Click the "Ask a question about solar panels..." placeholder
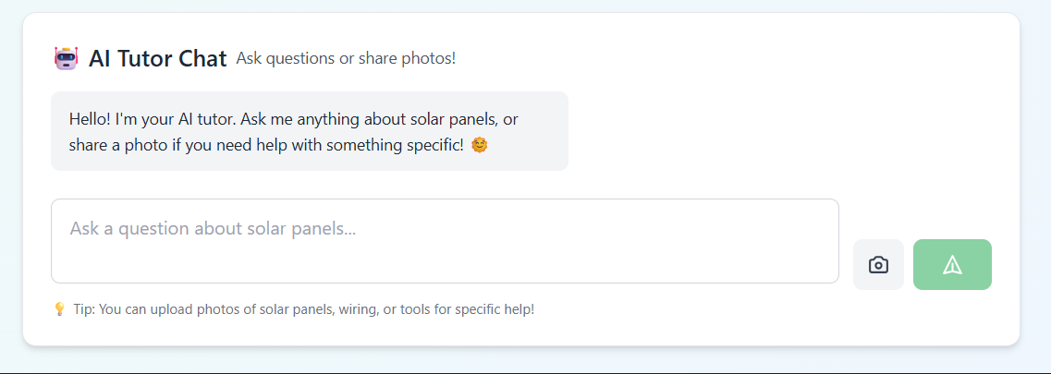This screenshot has width=1051, height=374. [x=213, y=229]
